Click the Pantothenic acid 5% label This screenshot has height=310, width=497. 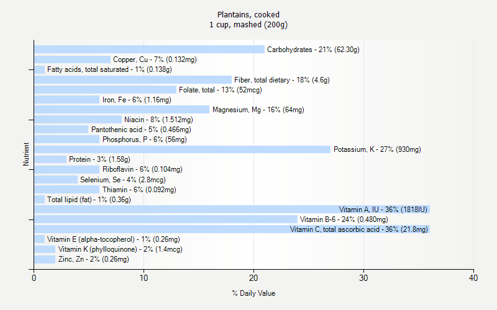pyautogui.click(x=141, y=130)
